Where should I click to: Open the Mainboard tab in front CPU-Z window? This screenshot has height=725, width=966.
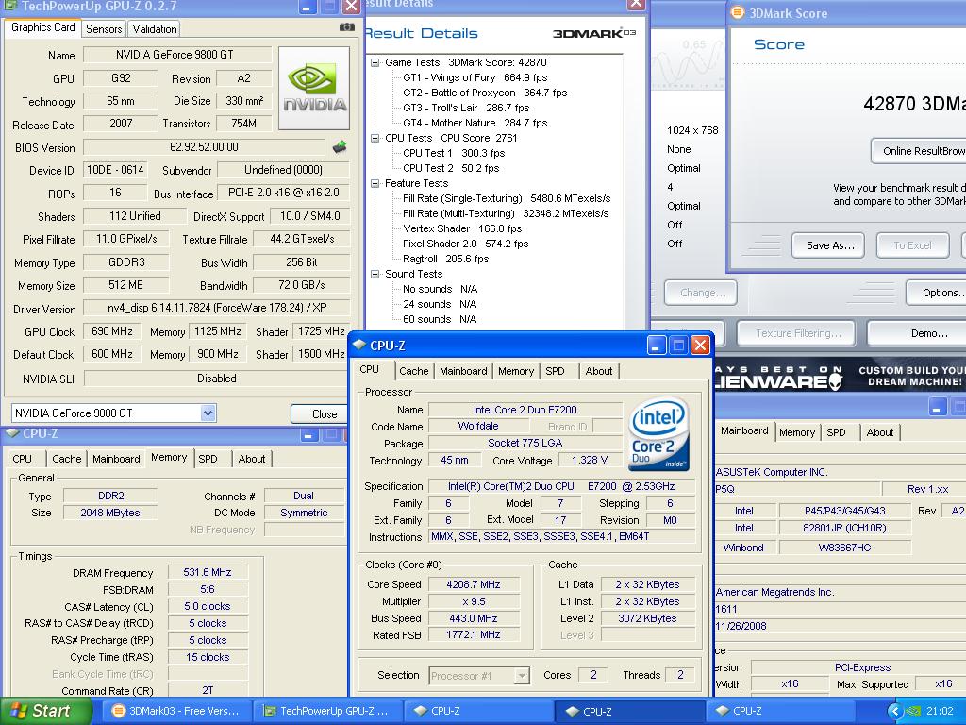[x=463, y=371]
